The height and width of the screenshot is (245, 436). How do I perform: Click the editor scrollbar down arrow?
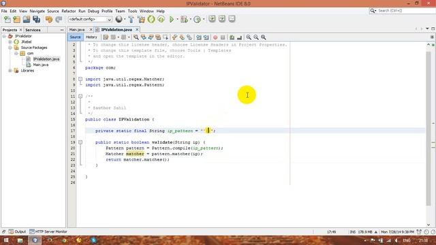point(429,225)
